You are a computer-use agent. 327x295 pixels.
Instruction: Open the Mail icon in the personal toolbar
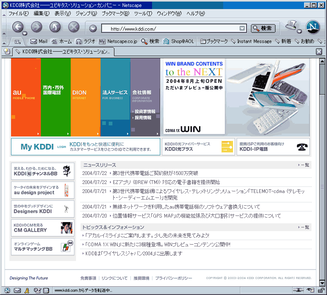(39, 41)
